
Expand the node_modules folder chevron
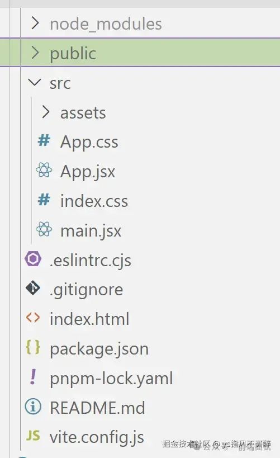[35, 23]
